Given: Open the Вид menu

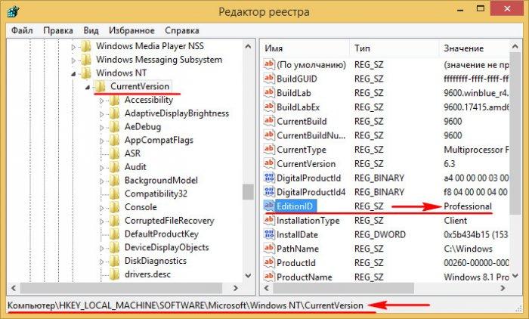Looking at the screenshot, I should pyautogui.click(x=91, y=30).
